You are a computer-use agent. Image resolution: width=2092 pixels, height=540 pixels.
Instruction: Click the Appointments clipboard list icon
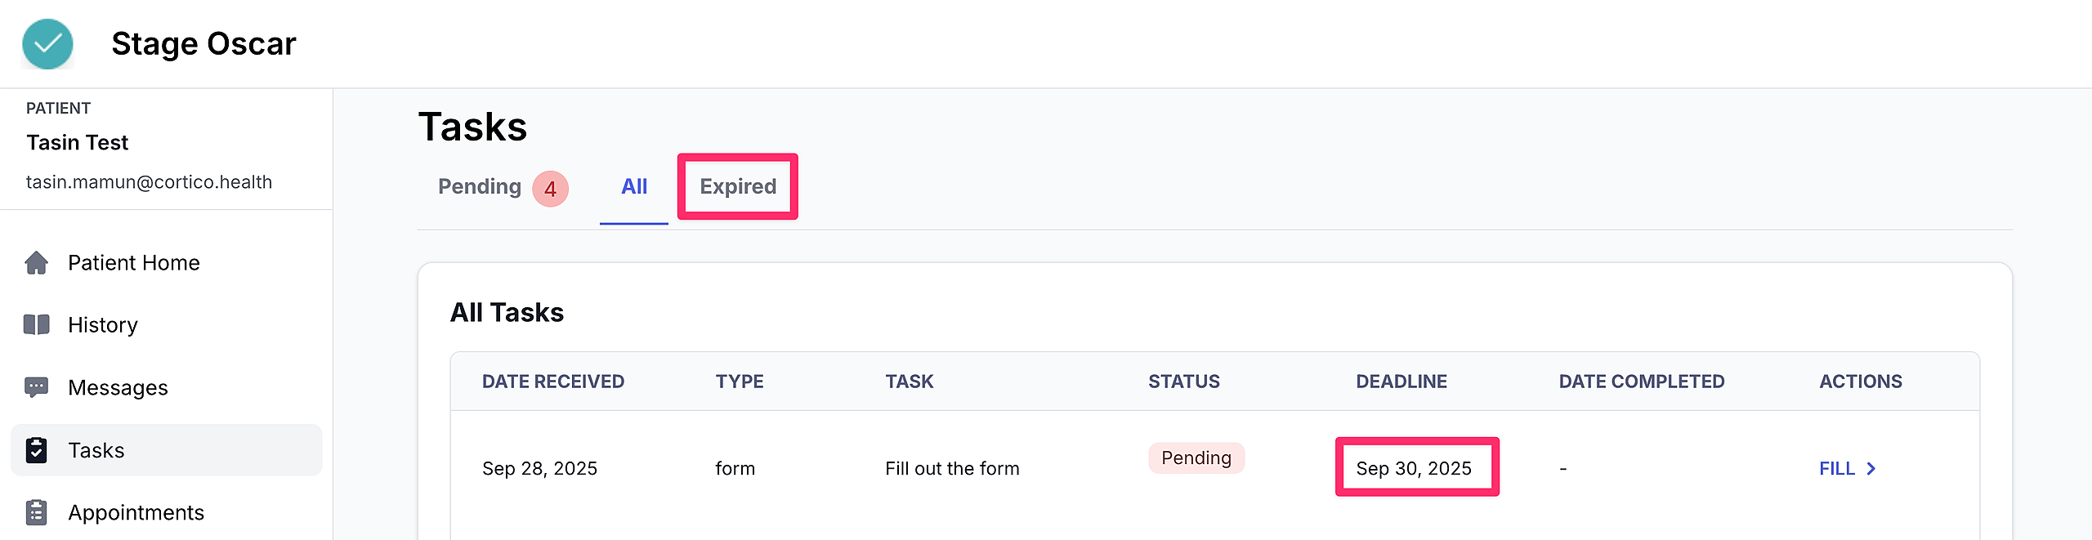coord(37,512)
